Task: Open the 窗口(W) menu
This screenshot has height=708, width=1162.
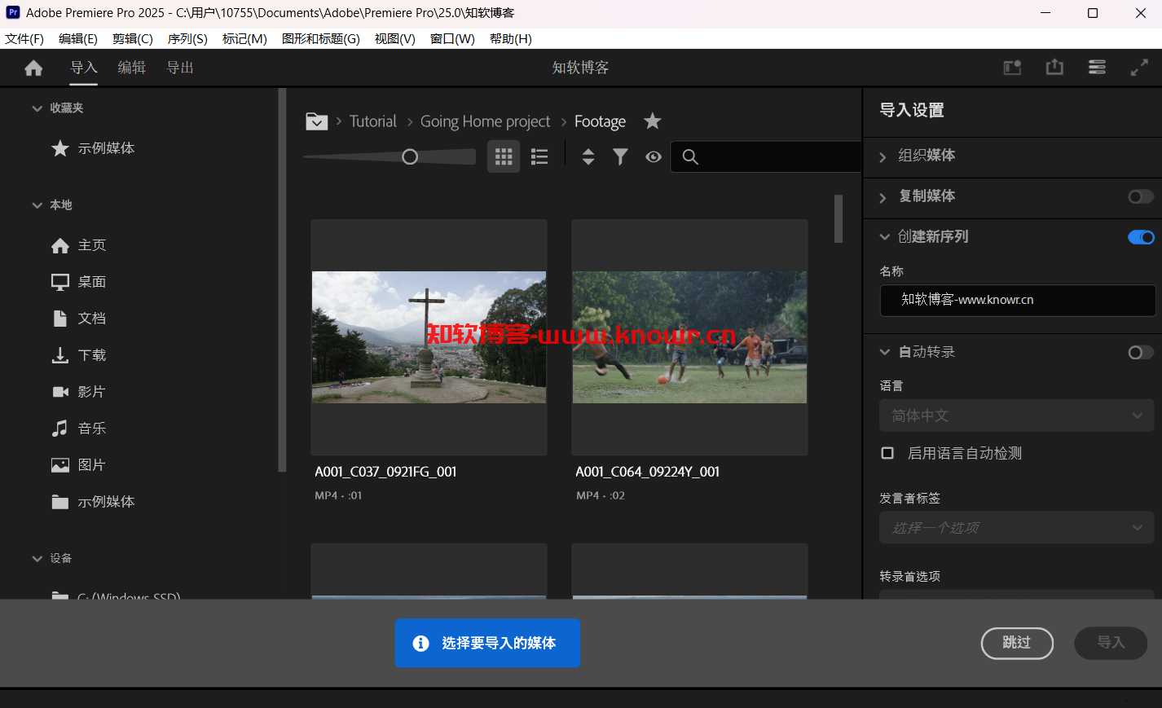Action: [x=452, y=38]
